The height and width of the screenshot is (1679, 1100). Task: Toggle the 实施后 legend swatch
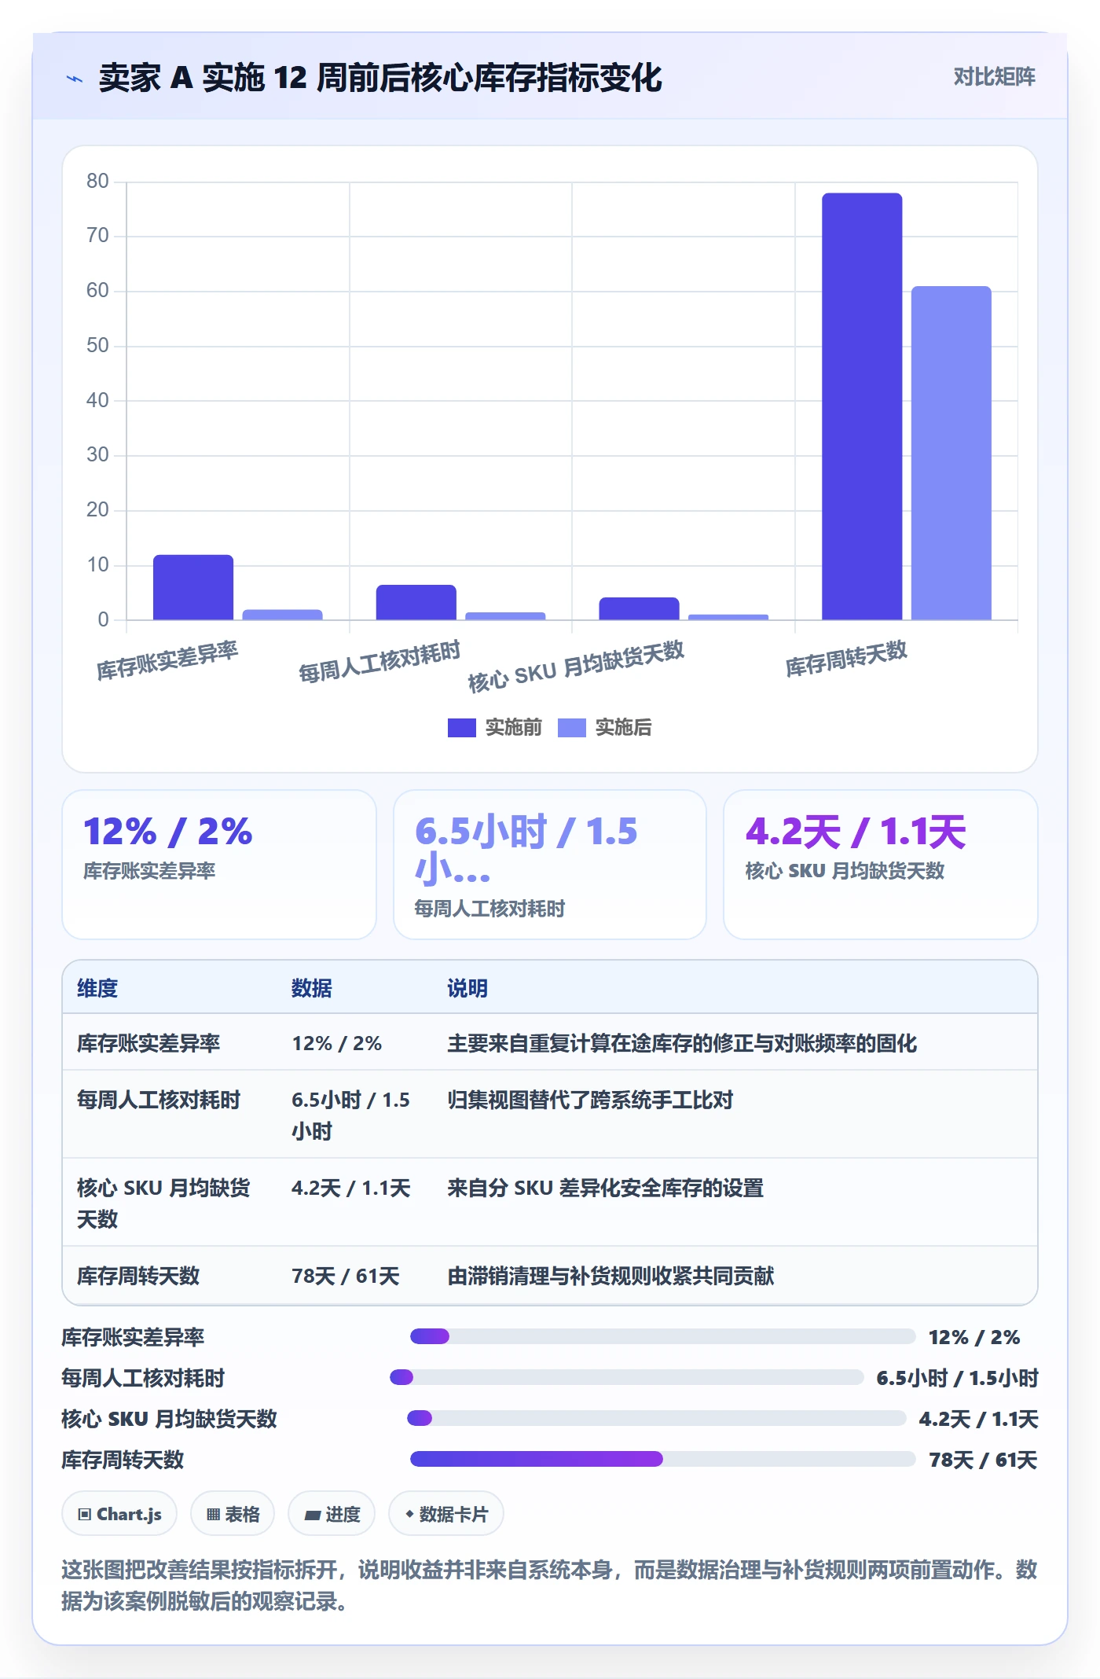click(571, 727)
